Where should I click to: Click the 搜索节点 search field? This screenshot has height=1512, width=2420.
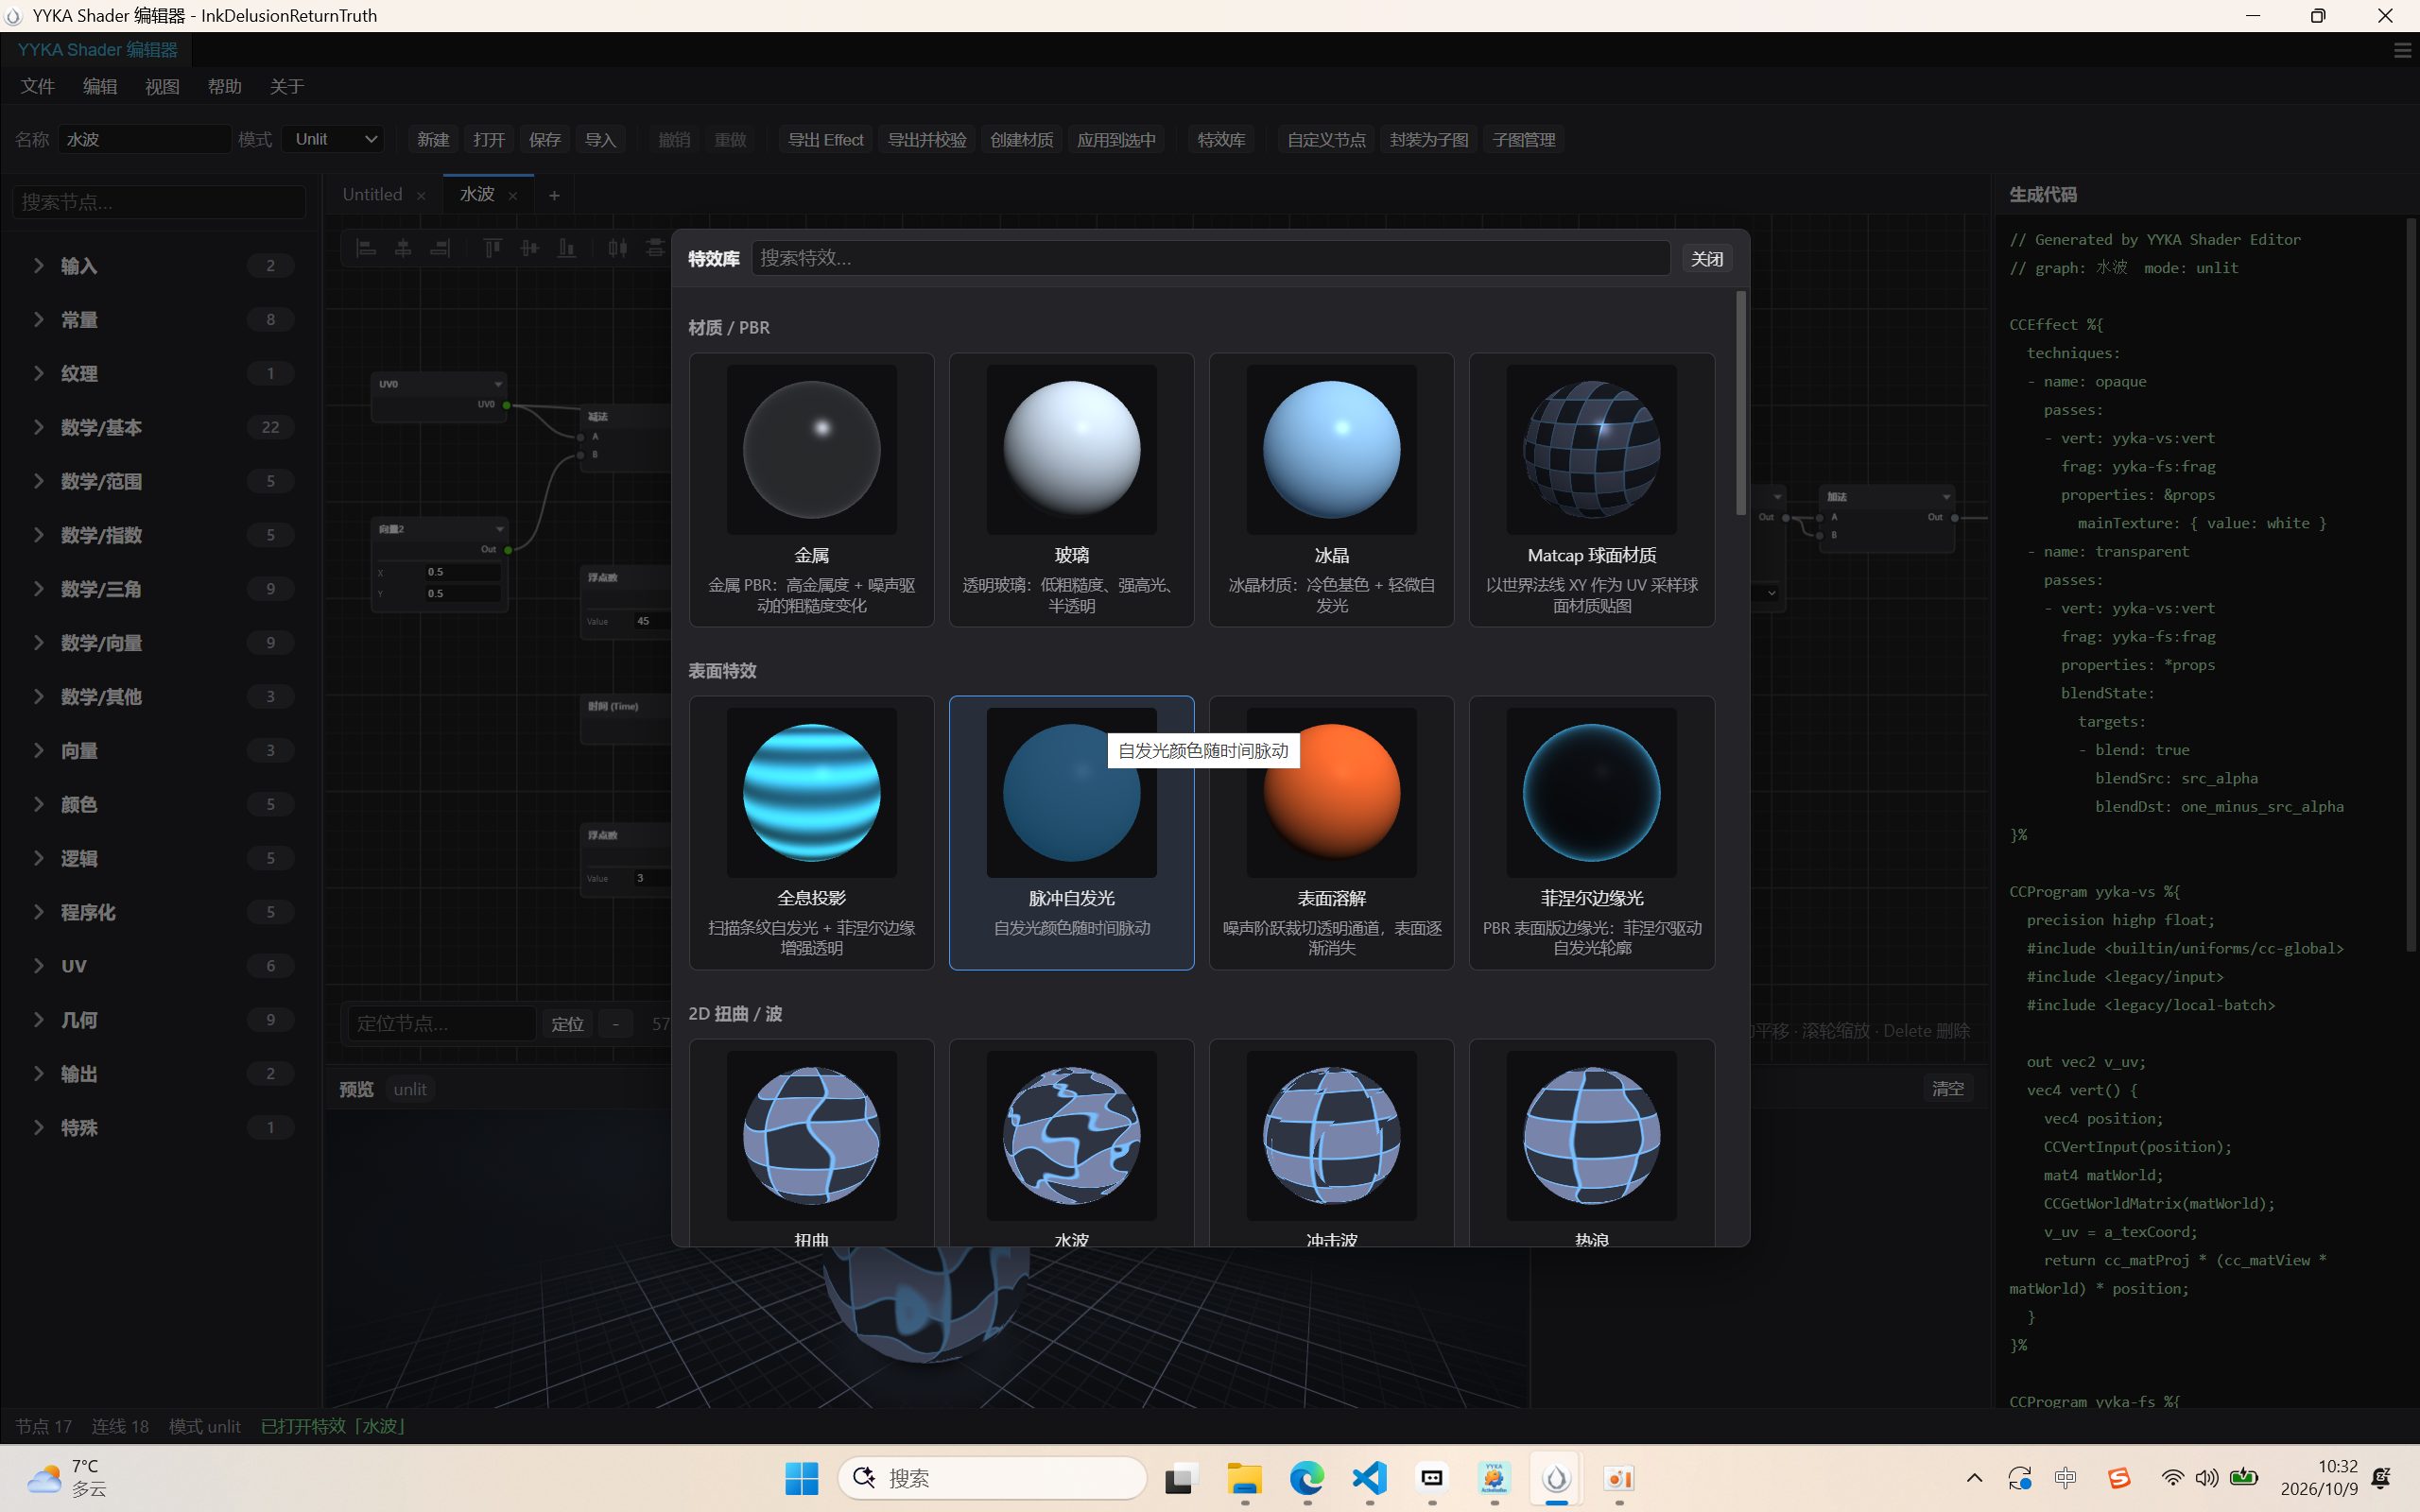pyautogui.click(x=160, y=202)
